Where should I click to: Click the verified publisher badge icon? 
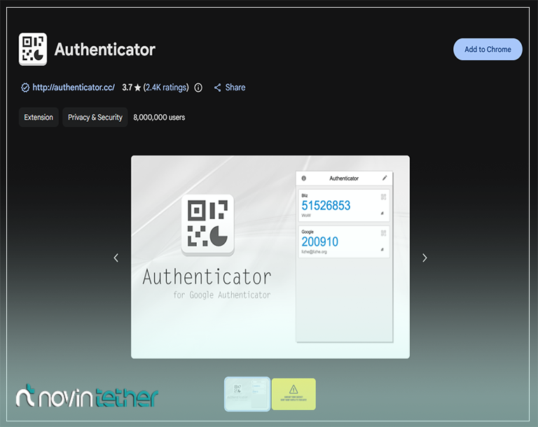coord(25,87)
